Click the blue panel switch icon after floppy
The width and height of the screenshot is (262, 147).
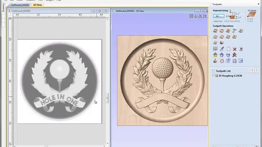click(x=241, y=61)
